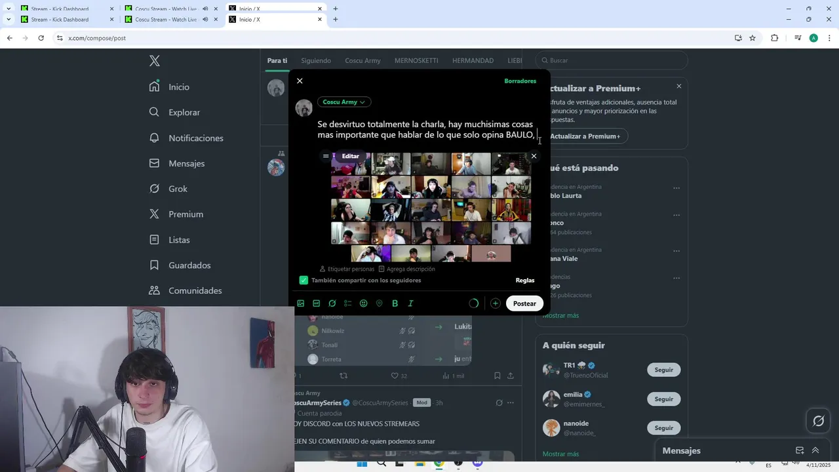Click the Grok enhance icon in composer toolbar
This screenshot has width=839, height=472.
[x=332, y=304]
